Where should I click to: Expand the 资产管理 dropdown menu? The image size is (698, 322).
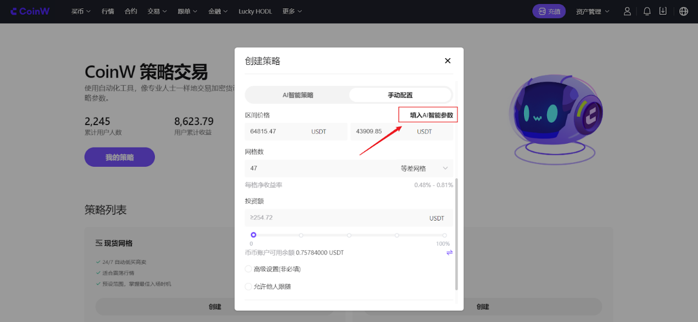point(593,12)
